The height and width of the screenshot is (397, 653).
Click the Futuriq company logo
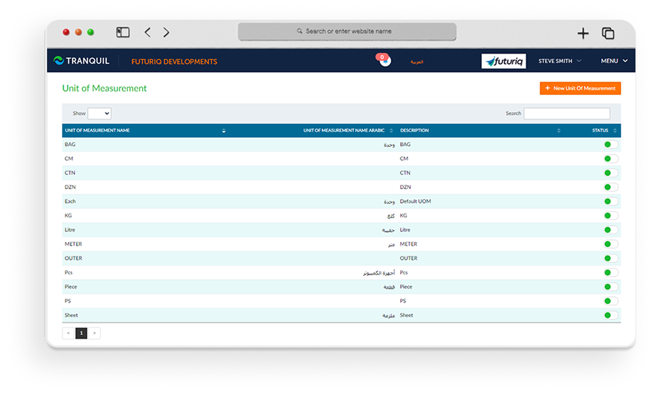tap(503, 61)
